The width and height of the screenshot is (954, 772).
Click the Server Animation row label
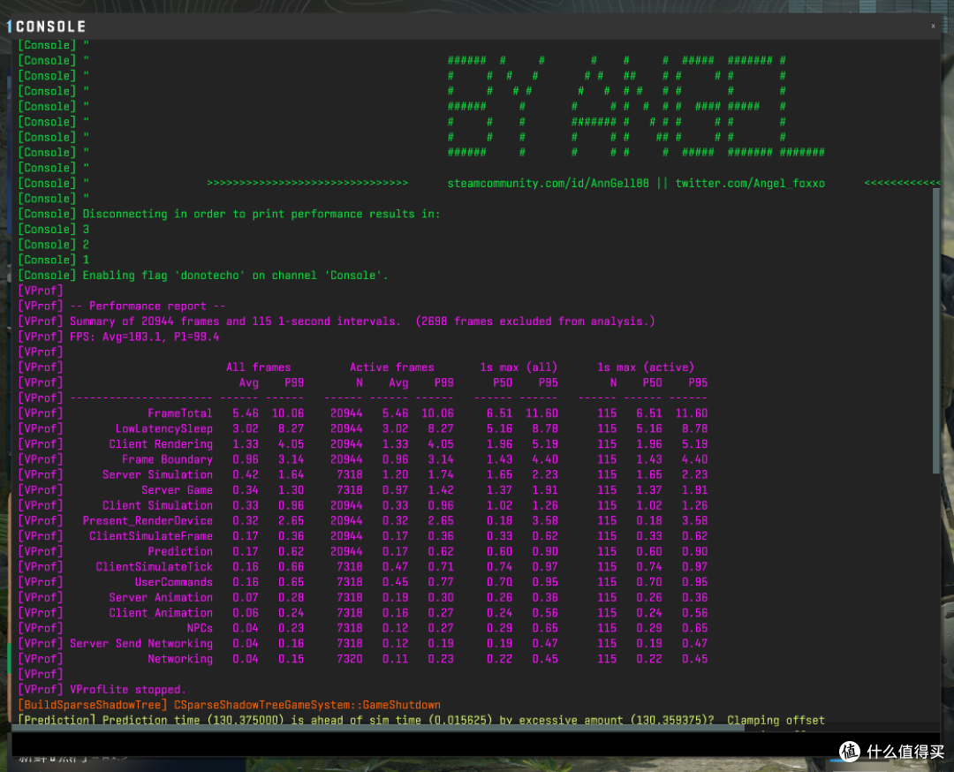tap(161, 597)
